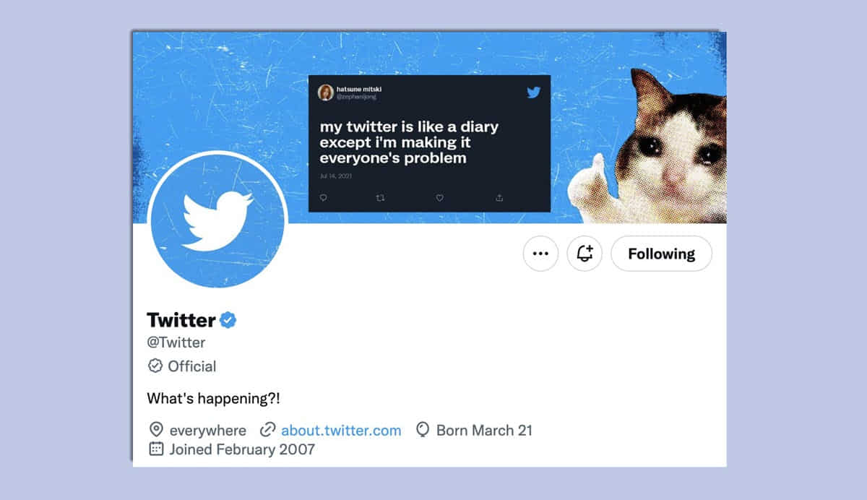Image resolution: width=867 pixels, height=500 pixels.
Task: Click the balloon icon beside Born March 21
Action: point(423,430)
